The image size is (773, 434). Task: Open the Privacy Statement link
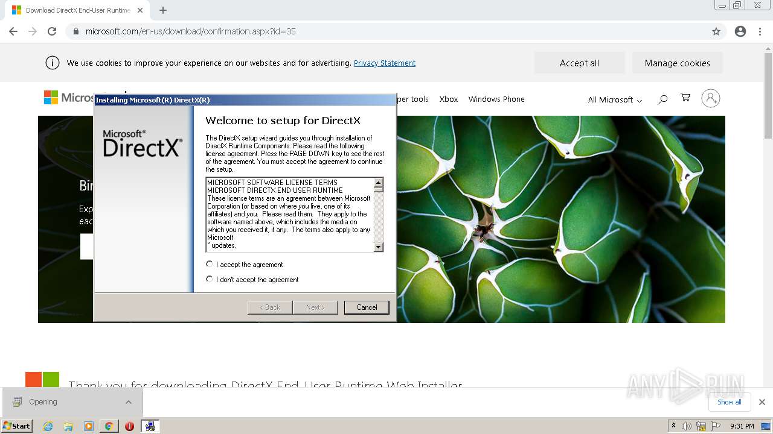pos(385,63)
